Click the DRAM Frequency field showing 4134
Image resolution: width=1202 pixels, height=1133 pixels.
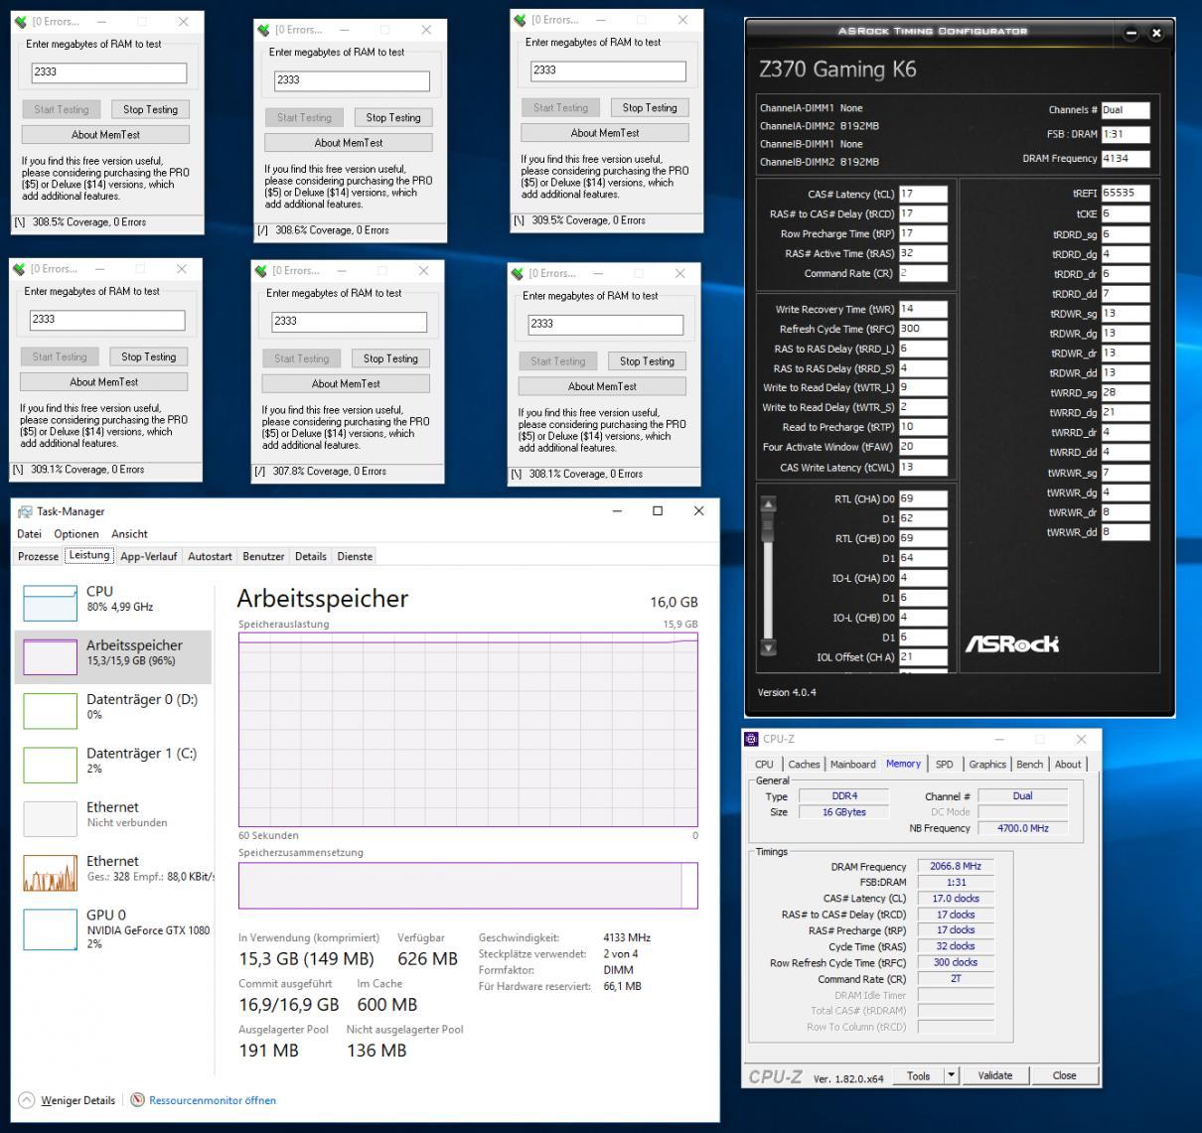click(1126, 159)
